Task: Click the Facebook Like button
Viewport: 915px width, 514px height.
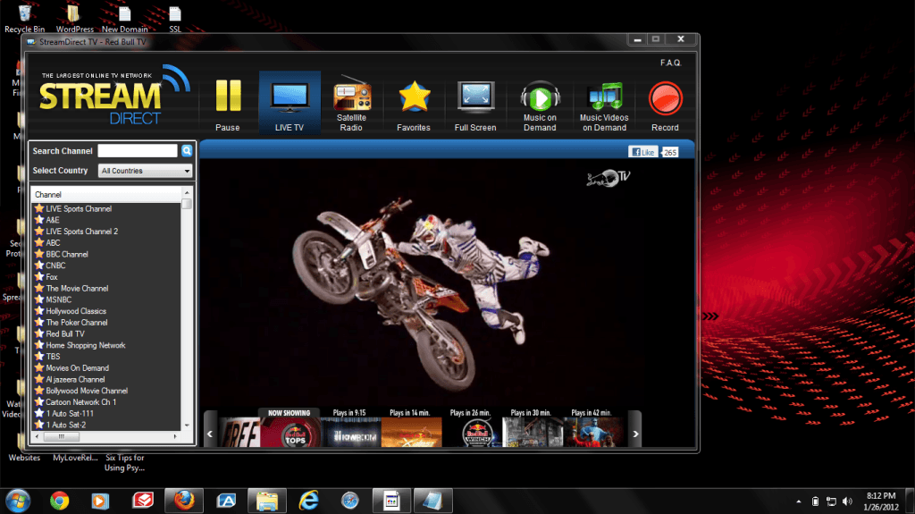Action: tap(643, 152)
